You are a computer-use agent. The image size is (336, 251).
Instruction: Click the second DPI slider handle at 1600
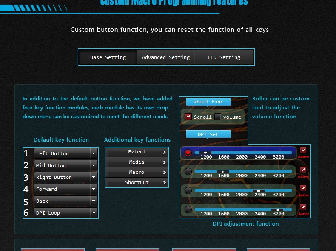[223, 172]
